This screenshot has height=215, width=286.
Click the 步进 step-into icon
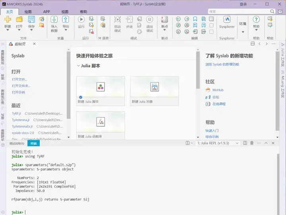click(129, 19)
